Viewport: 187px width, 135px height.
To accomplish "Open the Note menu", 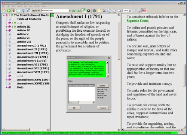I will [31, 6].
